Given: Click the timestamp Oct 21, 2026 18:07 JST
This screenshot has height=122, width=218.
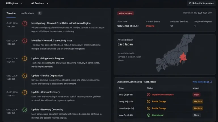Looking at the screenshot, I should pos(12,111).
